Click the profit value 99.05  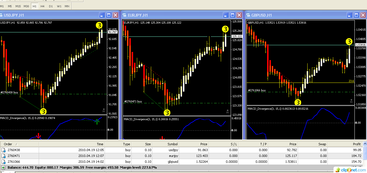(357, 150)
